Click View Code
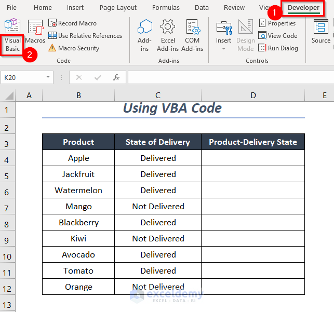Viewport: 334px width, 312px height. (278, 35)
